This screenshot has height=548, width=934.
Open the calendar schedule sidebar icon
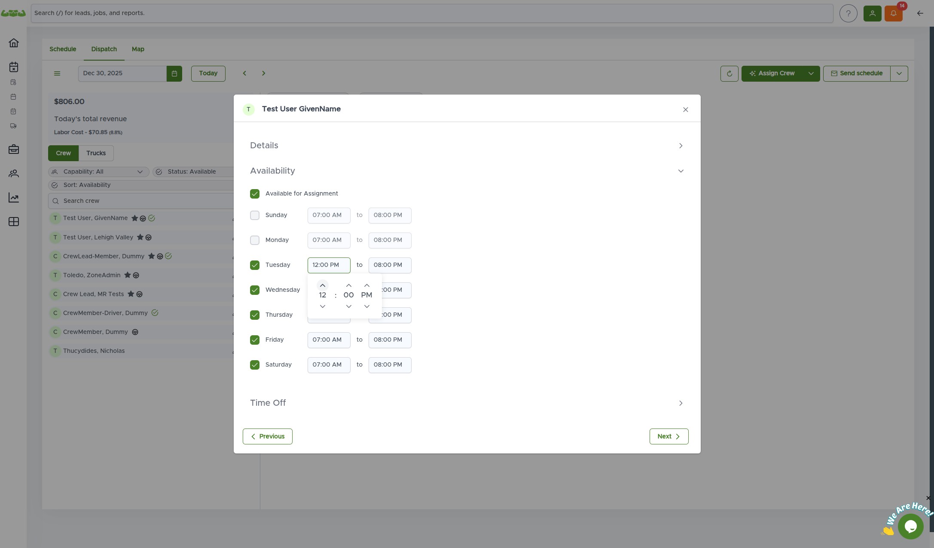pyautogui.click(x=14, y=67)
